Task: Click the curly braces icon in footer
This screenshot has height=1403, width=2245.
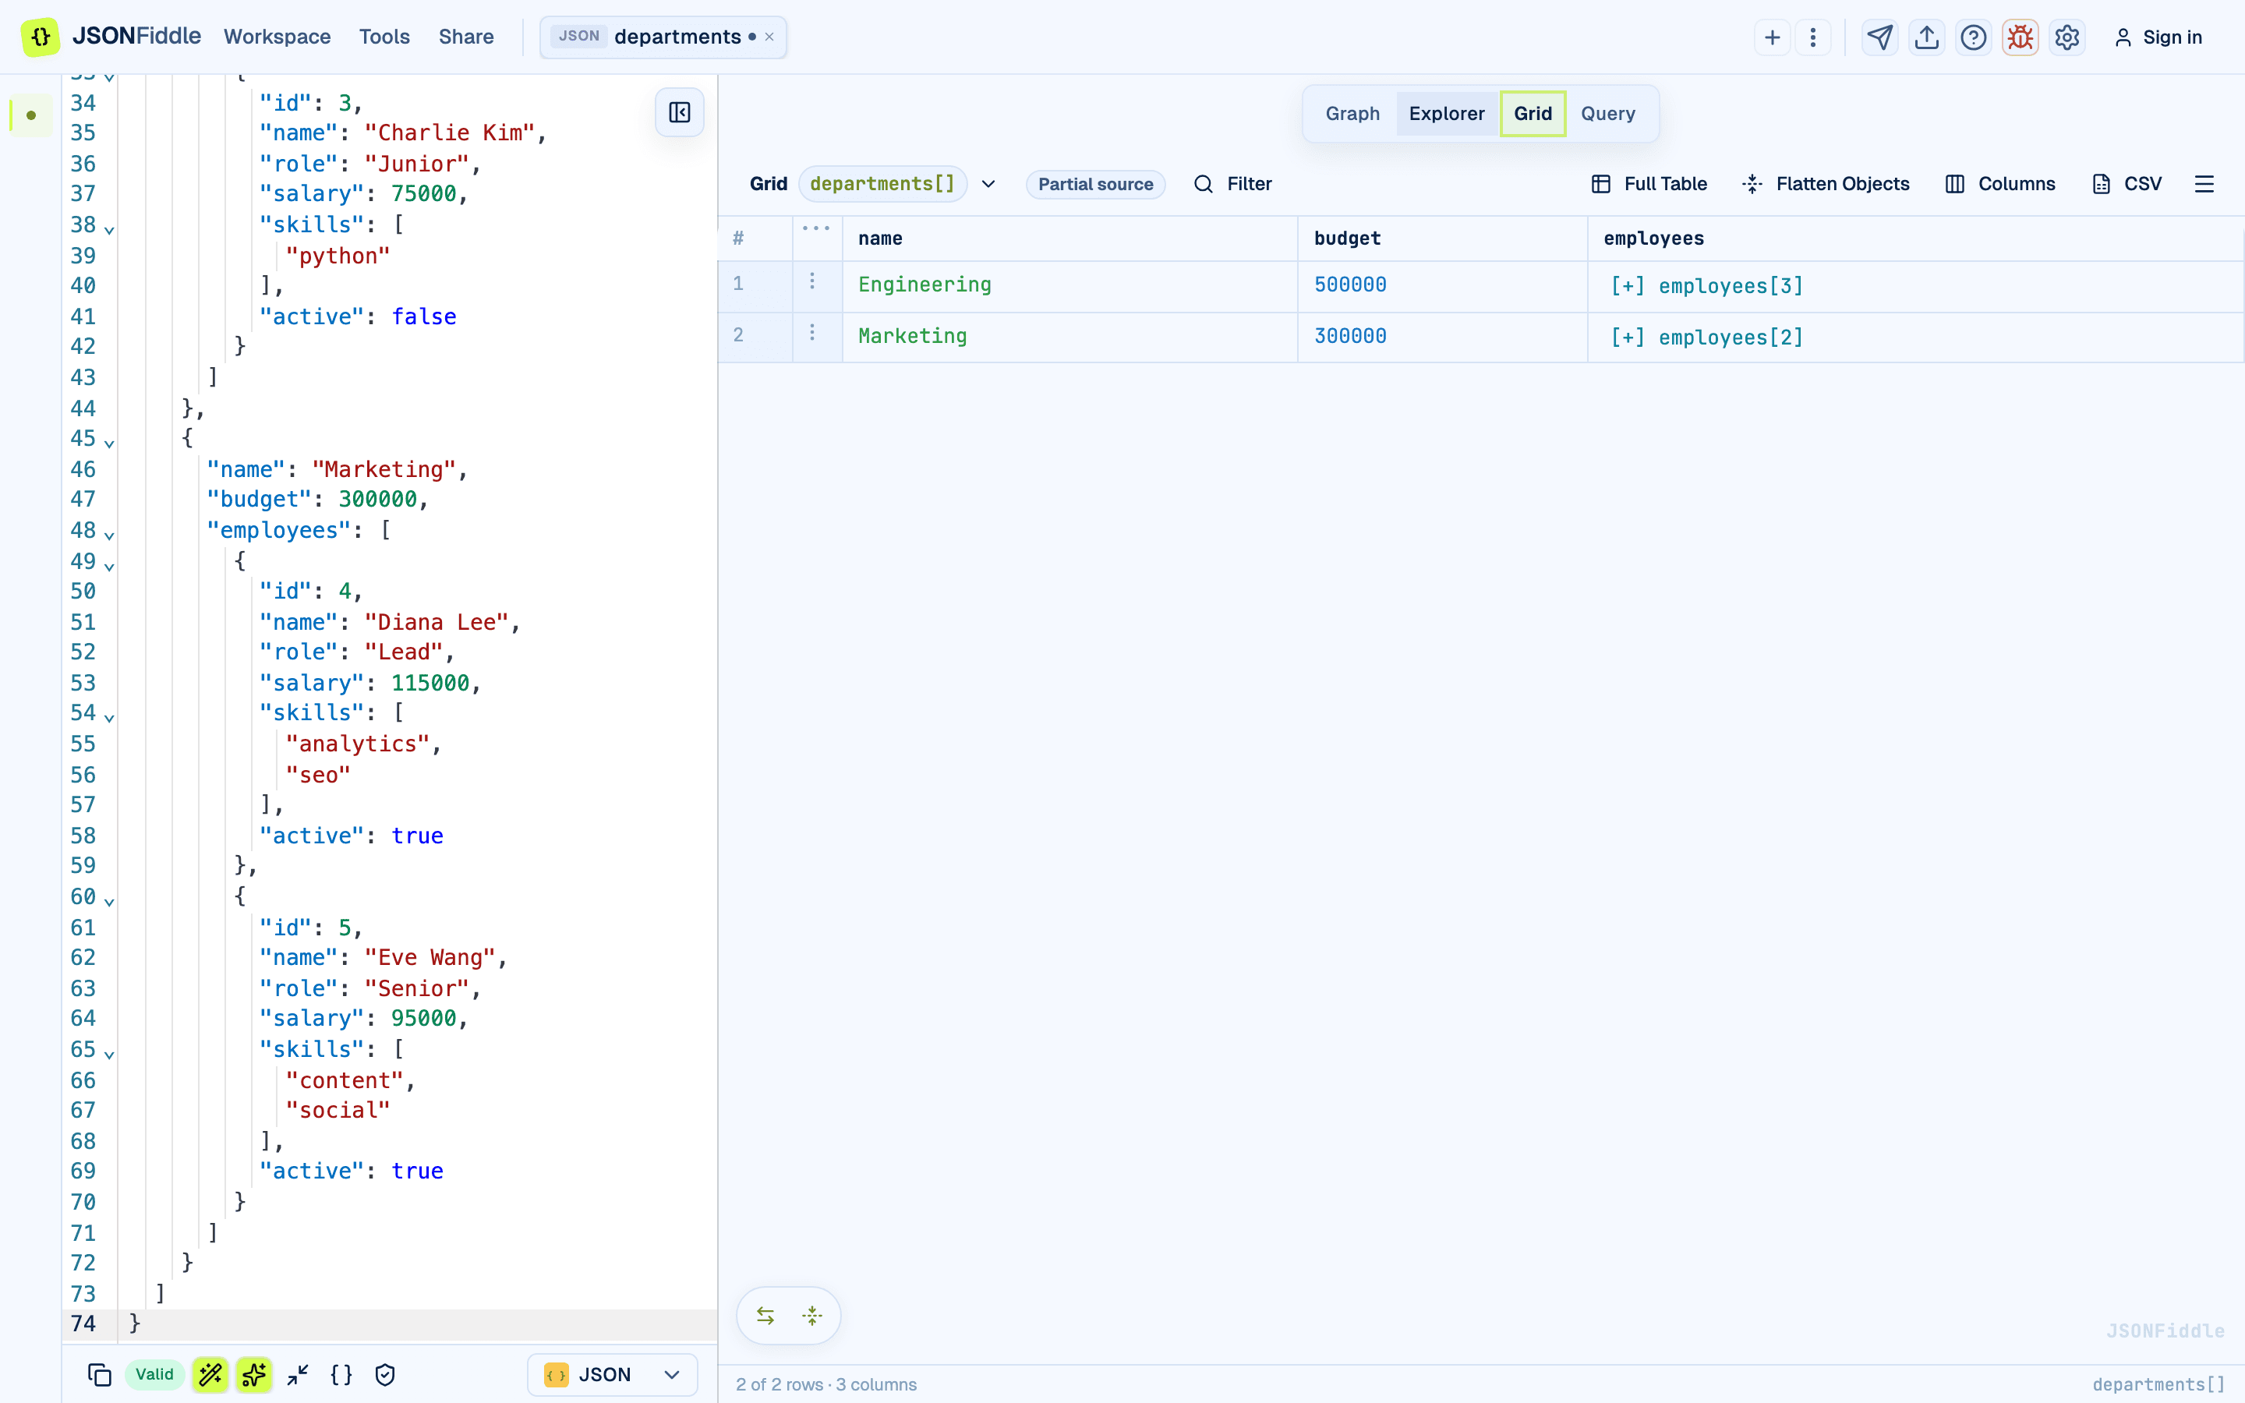Action: pyautogui.click(x=341, y=1374)
